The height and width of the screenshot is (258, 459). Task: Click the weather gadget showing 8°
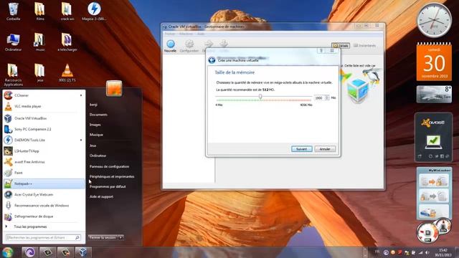click(434, 94)
